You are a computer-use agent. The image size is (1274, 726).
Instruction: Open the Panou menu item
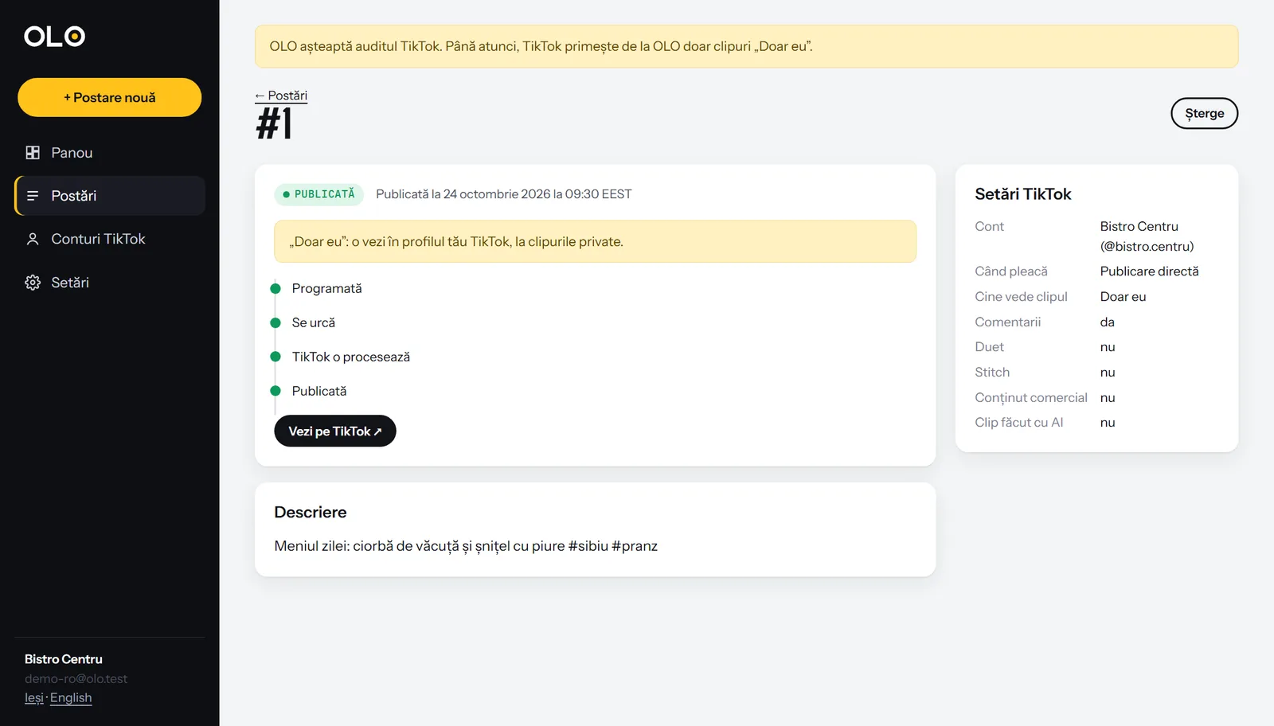[x=110, y=152]
